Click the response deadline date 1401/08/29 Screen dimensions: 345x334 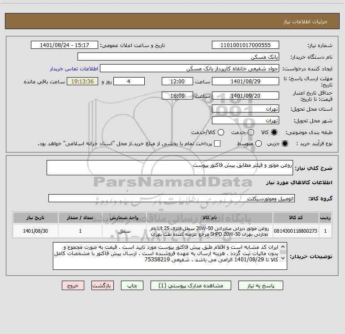[x=246, y=81]
